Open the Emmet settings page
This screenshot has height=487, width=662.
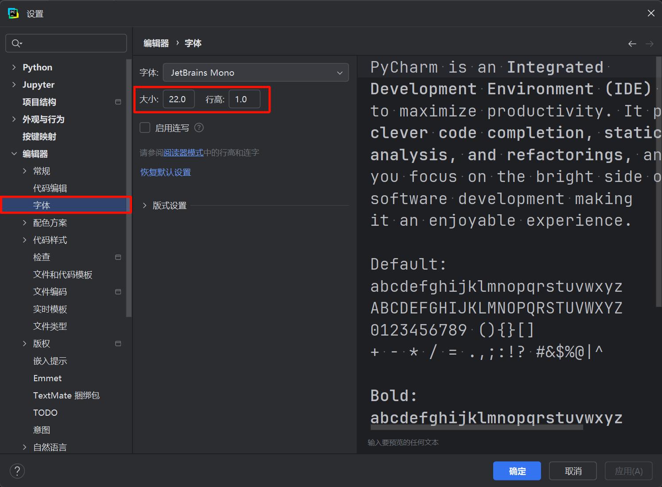point(47,378)
